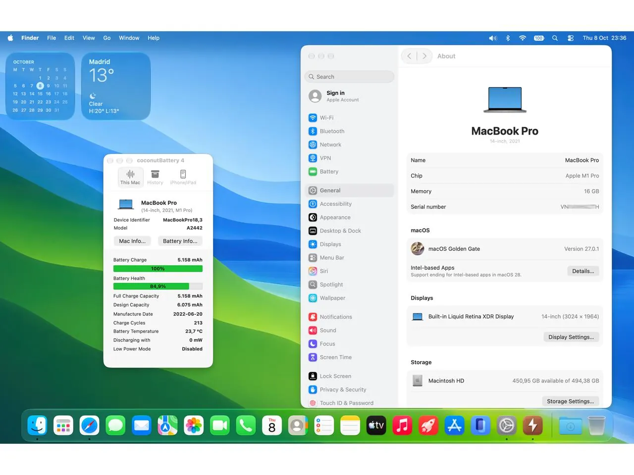
Task: Select This Mac tab in coconutBattery
Action: [x=130, y=177]
